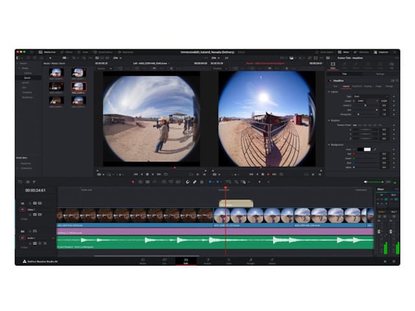Click the black Background color swatch

pyautogui.click(x=361, y=150)
